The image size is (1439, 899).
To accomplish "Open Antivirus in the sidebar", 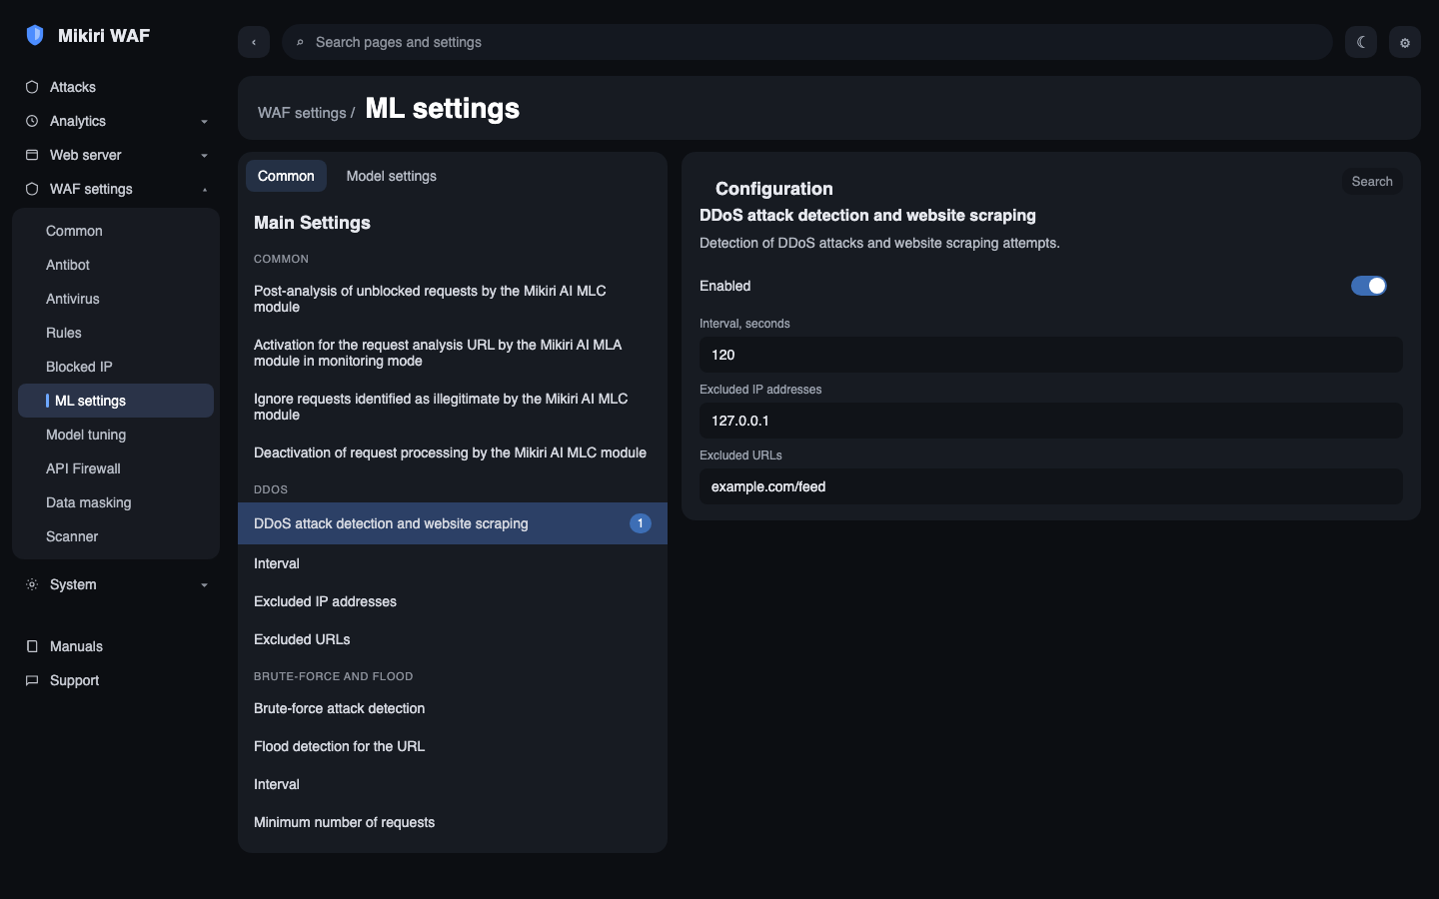I will (116, 299).
